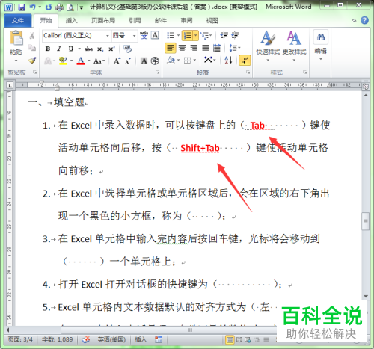This screenshot has height=349, width=374.
Task: Click 英语(美国) language indicator
Action: pos(111,339)
